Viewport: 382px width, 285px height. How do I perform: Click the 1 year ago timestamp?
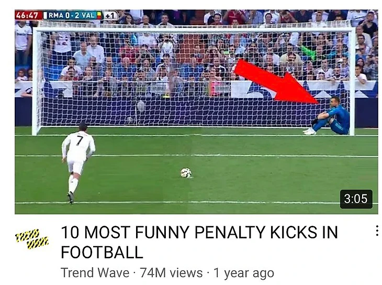pos(244,273)
